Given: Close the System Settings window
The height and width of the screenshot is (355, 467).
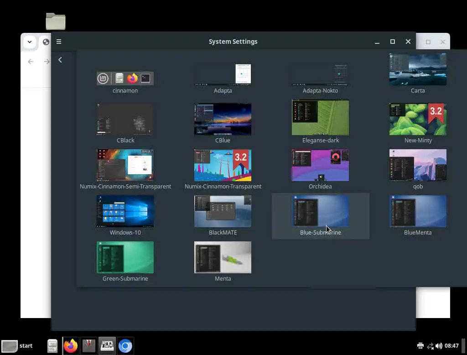Looking at the screenshot, I should pos(408,42).
